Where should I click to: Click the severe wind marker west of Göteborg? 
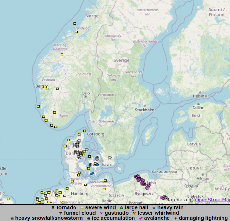click(85, 131)
